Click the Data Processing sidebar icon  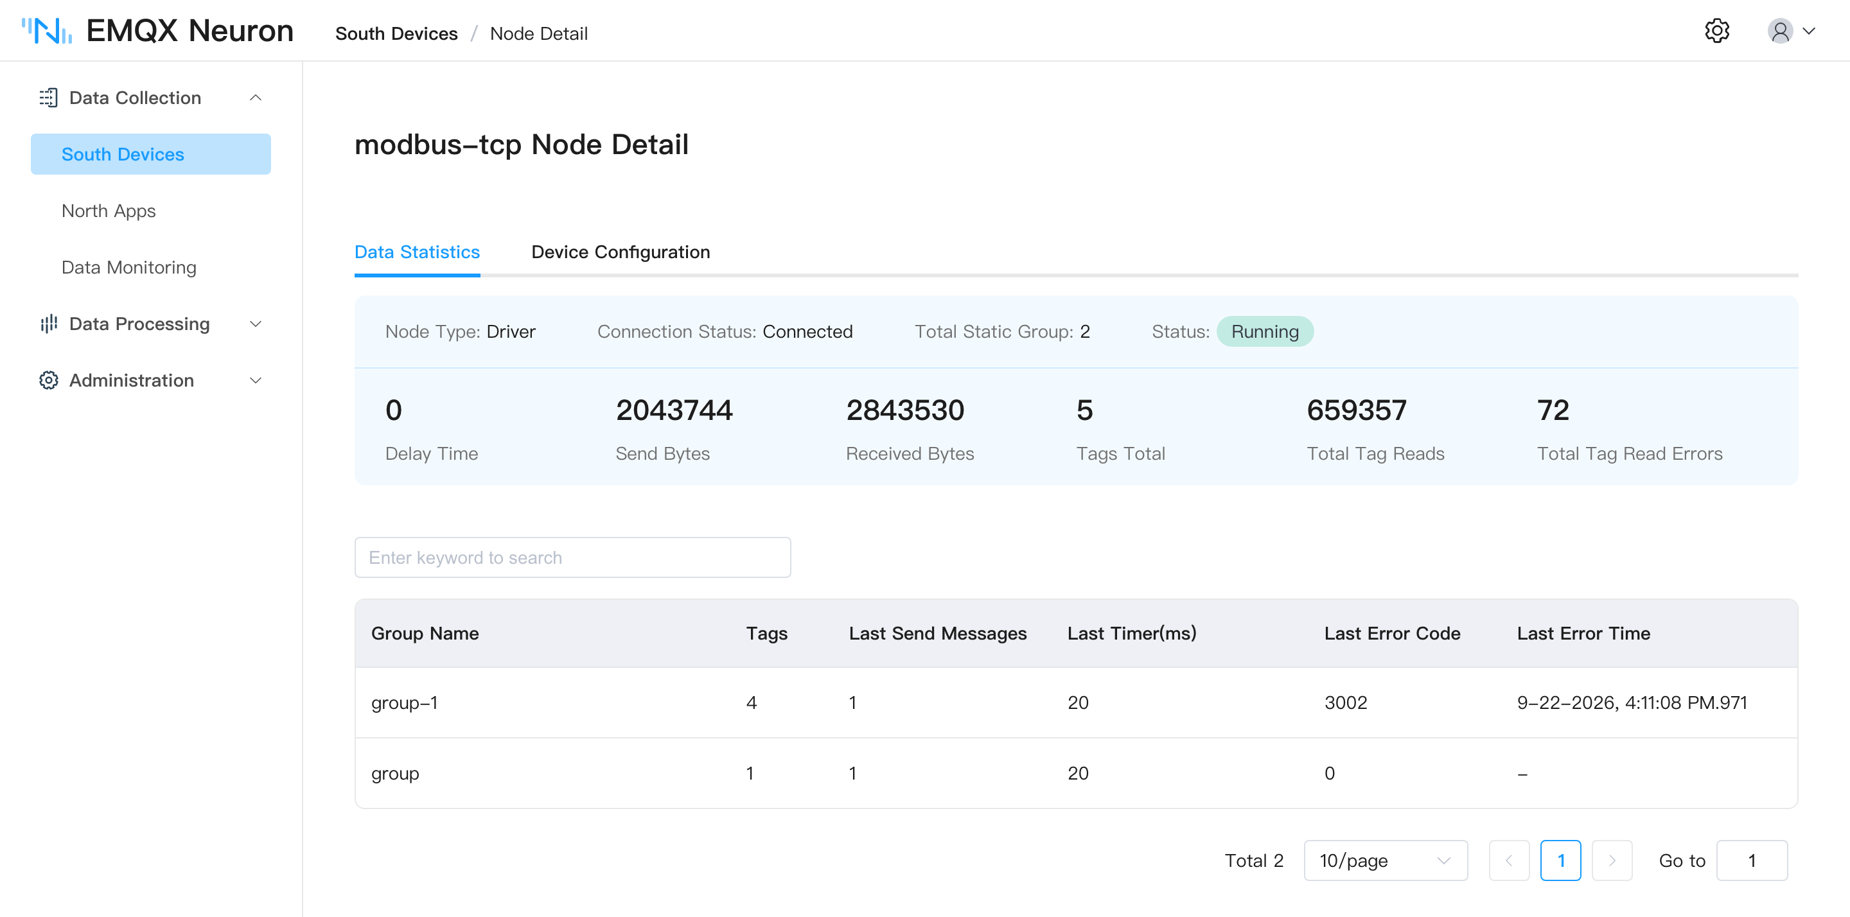49,324
